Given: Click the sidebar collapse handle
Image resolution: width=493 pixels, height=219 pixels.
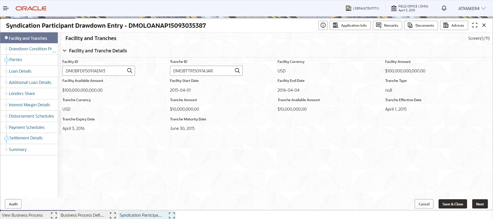Looking at the screenshot, I should point(60,122).
